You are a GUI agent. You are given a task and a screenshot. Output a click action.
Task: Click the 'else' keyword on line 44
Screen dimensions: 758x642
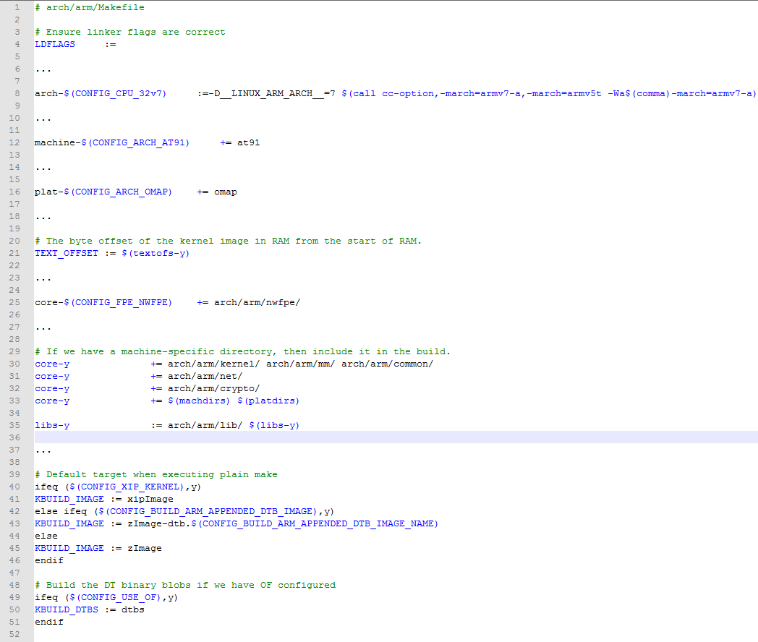coord(46,536)
